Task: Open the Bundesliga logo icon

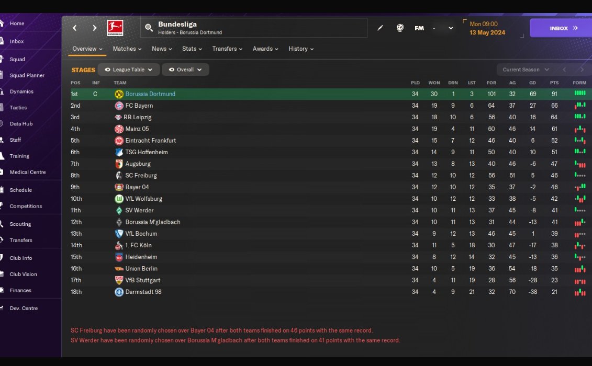Action: click(115, 28)
